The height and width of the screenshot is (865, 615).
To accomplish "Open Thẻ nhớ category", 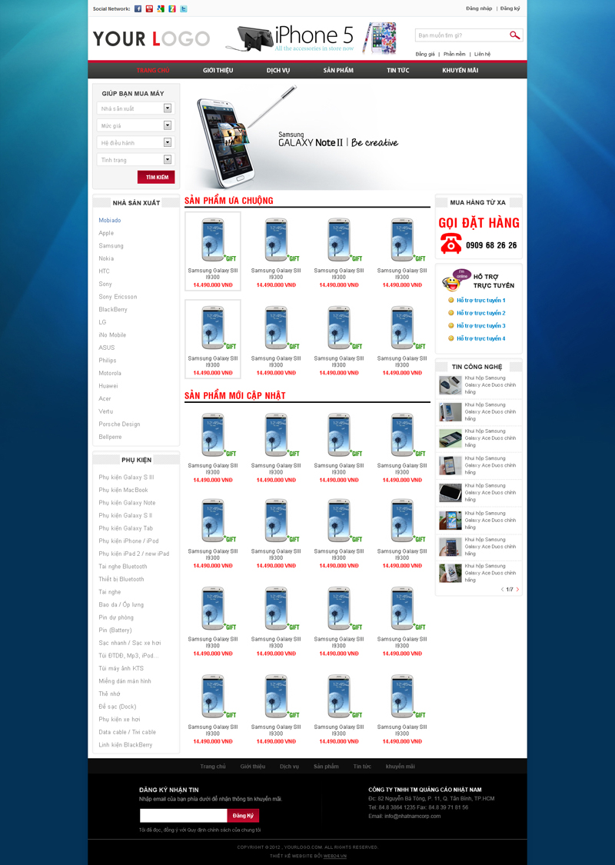I will pos(109,694).
